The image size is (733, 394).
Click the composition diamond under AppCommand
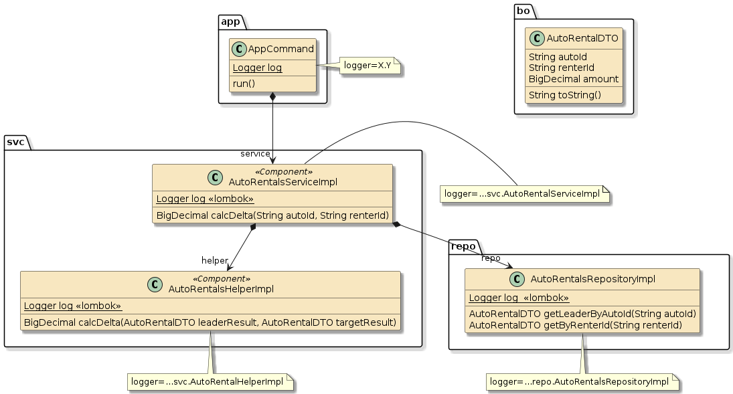272,97
